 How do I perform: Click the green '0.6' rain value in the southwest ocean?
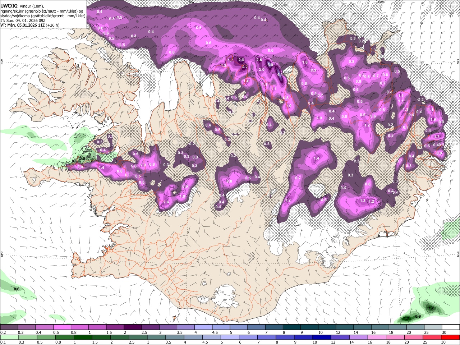click(x=17, y=289)
